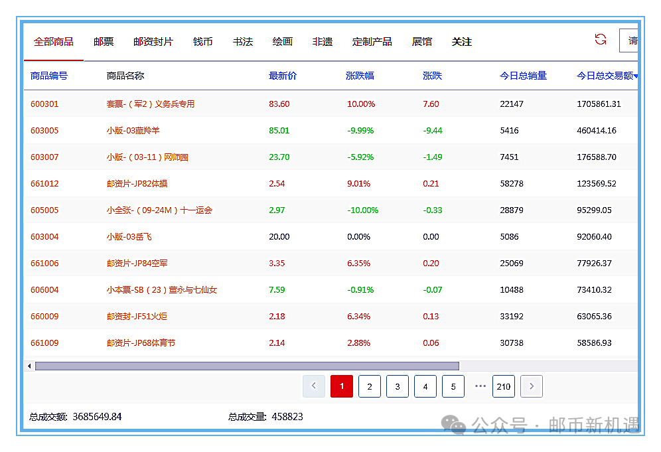
Task: Open the 定制产品 tab
Action: 372,42
